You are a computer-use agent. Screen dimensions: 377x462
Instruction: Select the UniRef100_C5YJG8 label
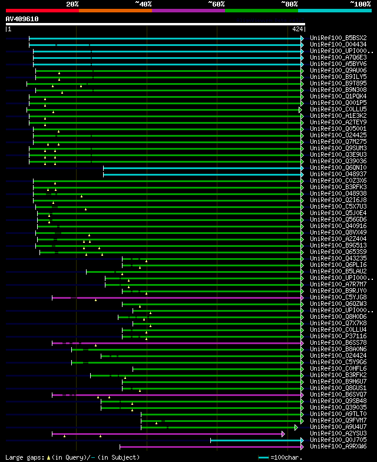pos(338,297)
